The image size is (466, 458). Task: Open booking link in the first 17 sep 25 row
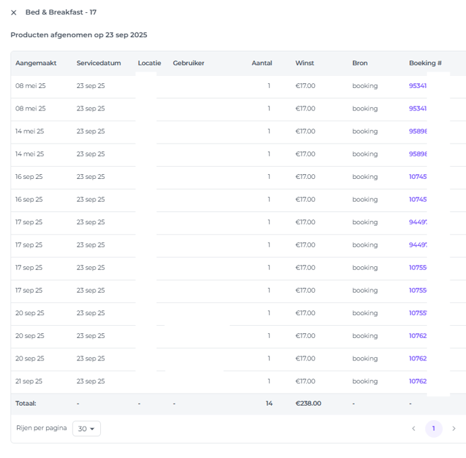(x=417, y=222)
